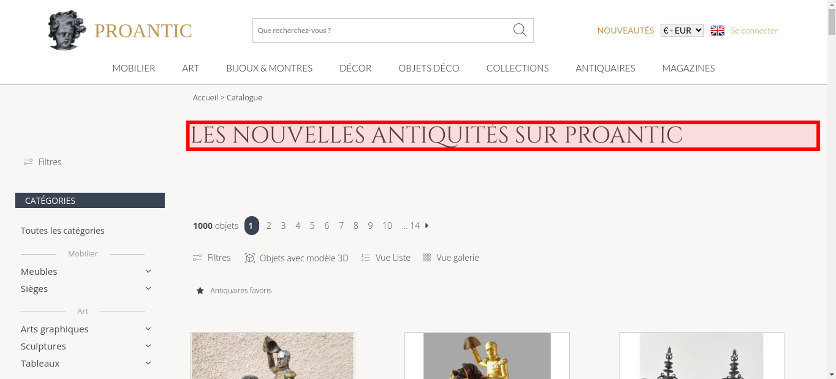Expand the Meubles category
This screenshot has width=836, height=379.
(x=148, y=271)
